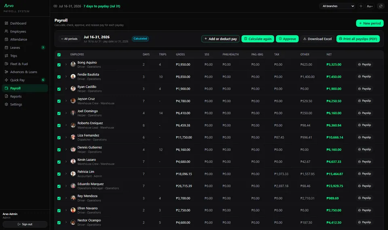The width and height of the screenshot is (388, 230).
Task: Uncheck Roberto Enriquez's row checkbox
Action: coord(59,126)
